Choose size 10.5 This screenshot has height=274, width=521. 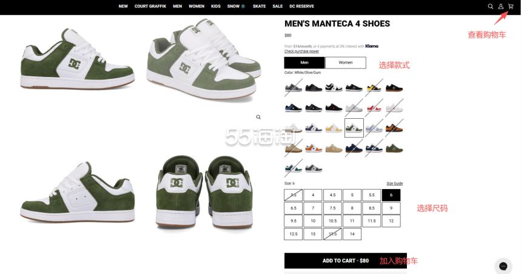coord(332,221)
